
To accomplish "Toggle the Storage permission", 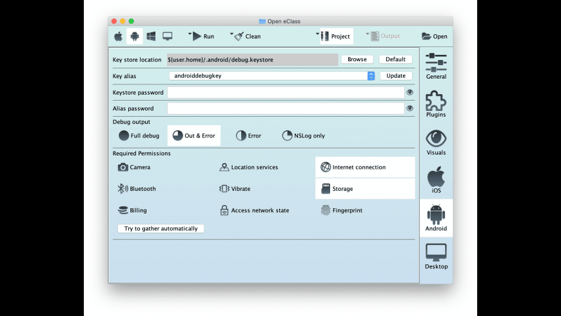I will 365,188.
